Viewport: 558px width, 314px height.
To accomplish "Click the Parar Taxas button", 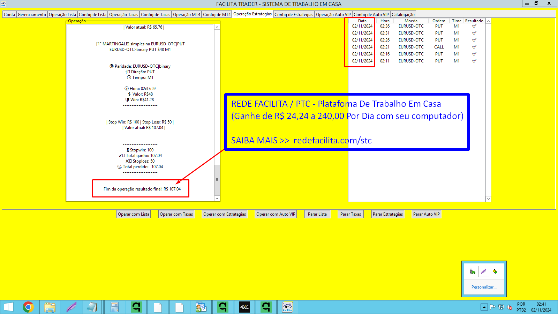I will [x=351, y=214].
